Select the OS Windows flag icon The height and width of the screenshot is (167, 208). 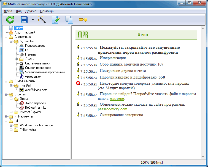point(21,50)
